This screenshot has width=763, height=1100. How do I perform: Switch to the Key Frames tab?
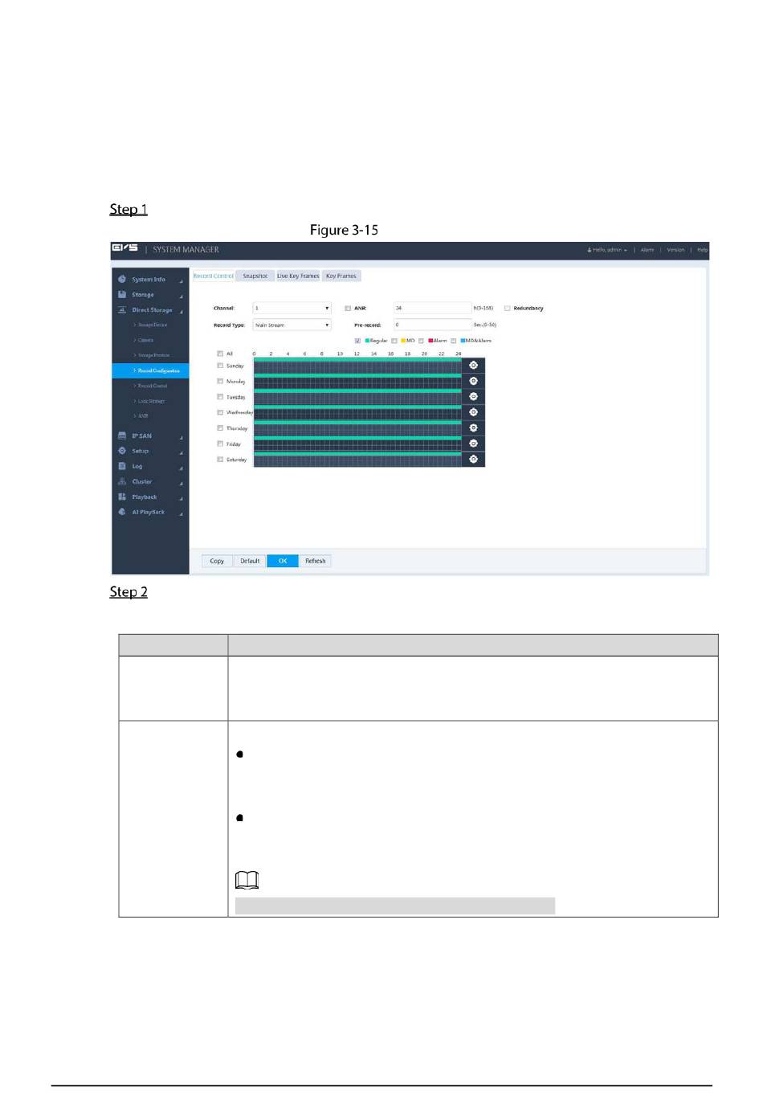(x=341, y=276)
